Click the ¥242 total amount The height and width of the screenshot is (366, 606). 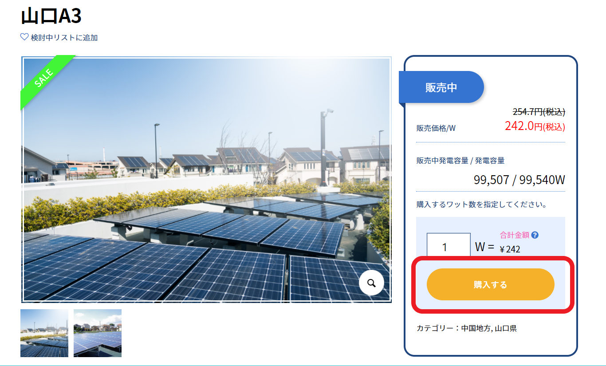click(x=510, y=249)
